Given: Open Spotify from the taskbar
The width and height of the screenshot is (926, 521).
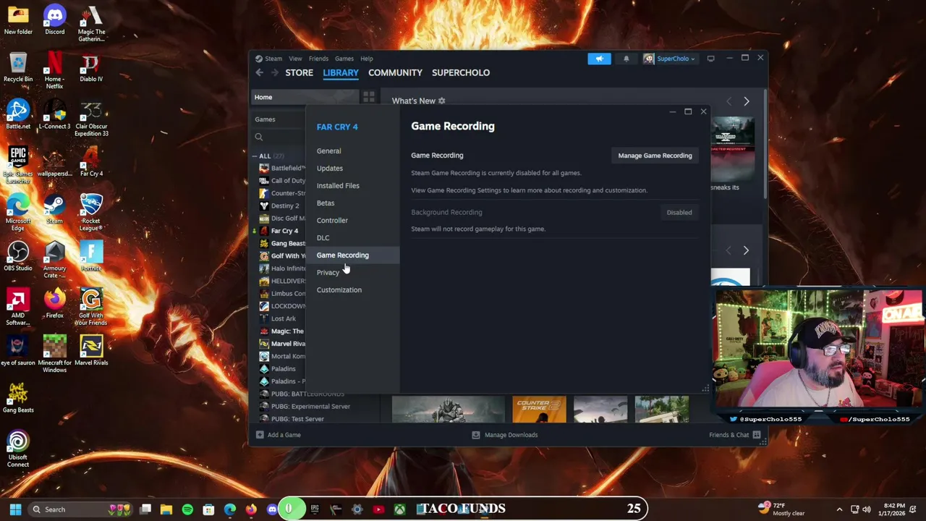Looking at the screenshot, I should pyautogui.click(x=187, y=509).
